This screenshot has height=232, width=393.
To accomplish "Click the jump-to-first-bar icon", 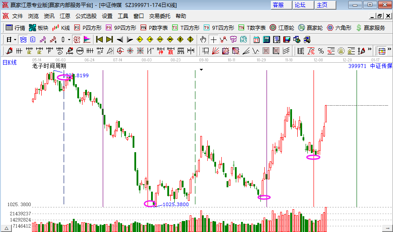I will [100, 39].
